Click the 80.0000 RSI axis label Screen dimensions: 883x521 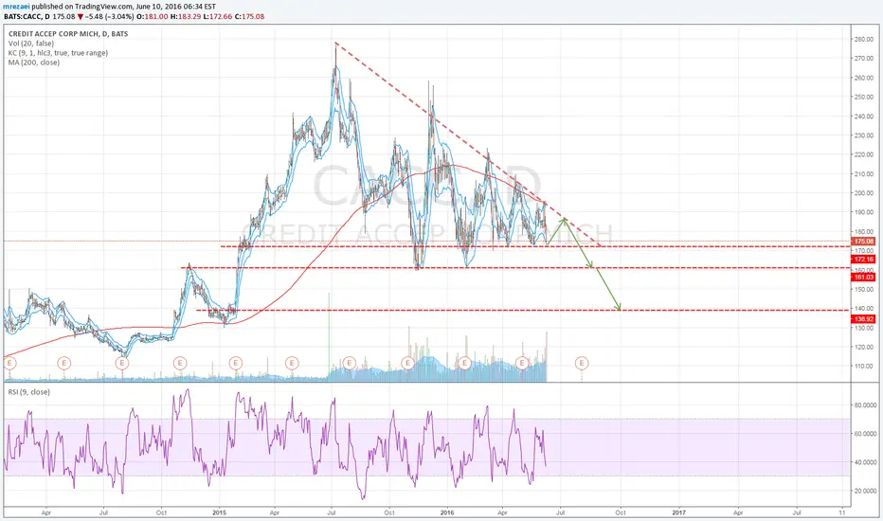click(x=866, y=405)
